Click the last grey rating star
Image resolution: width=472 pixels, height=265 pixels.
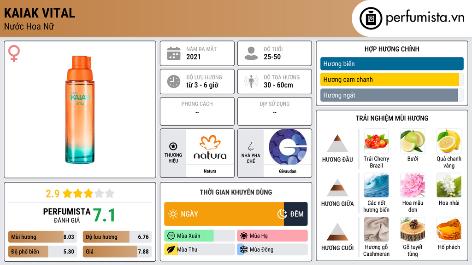click(110, 193)
